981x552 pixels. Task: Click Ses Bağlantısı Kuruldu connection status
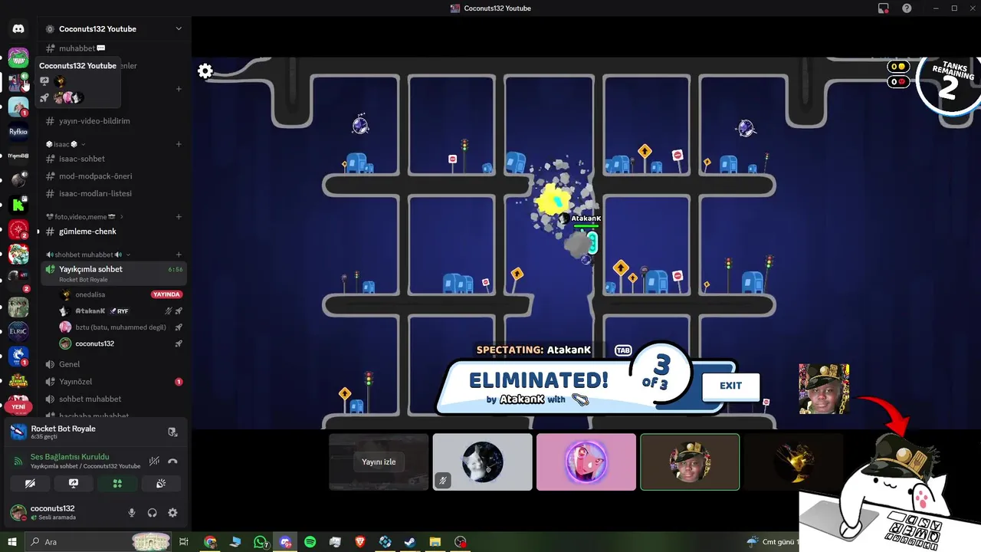(70, 457)
